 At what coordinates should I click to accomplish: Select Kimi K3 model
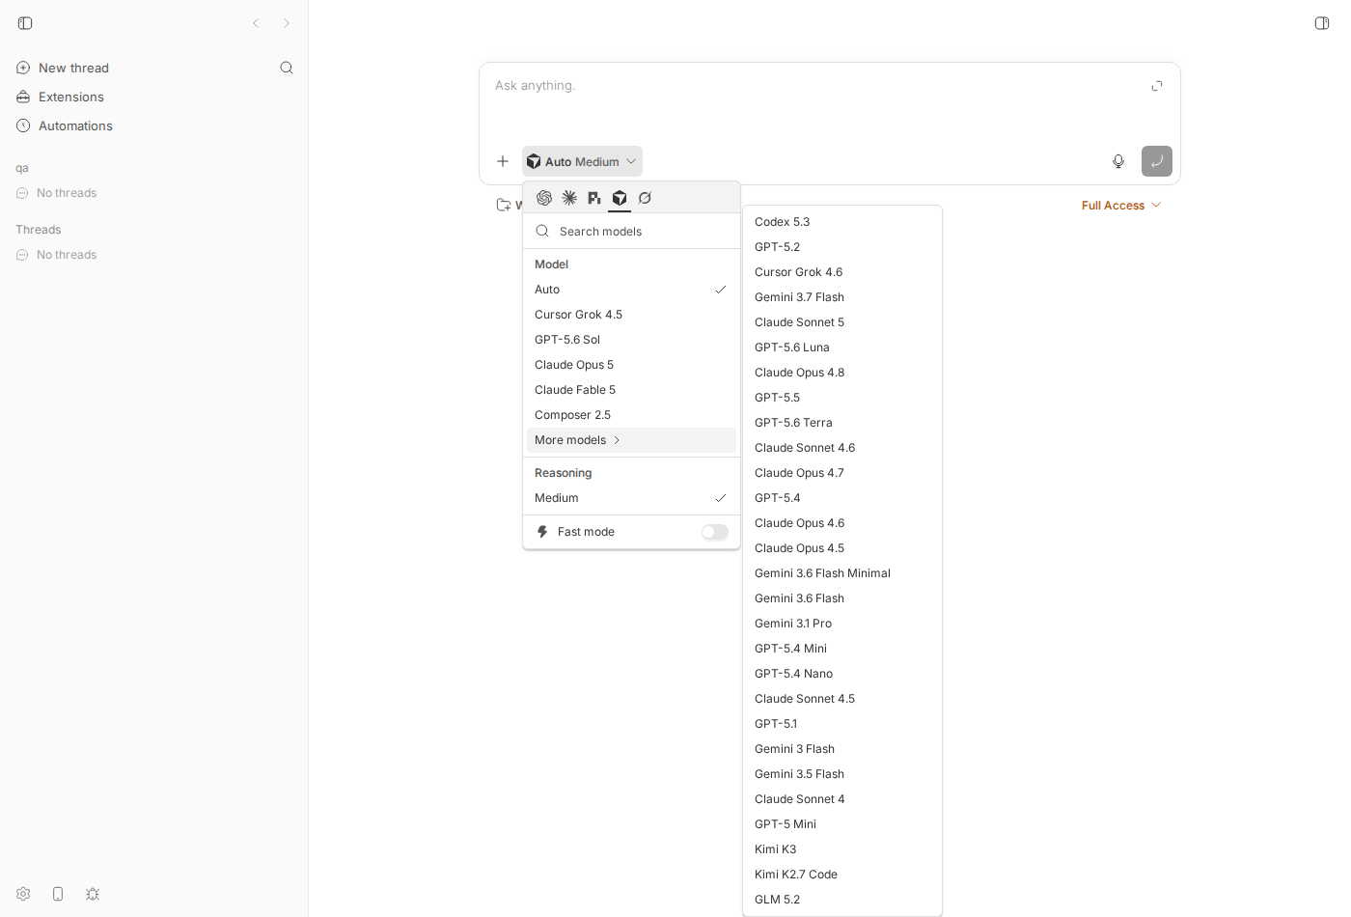coord(842,849)
